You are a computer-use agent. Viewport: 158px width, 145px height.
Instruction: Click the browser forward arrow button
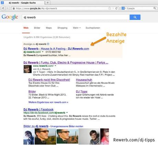[8, 8]
